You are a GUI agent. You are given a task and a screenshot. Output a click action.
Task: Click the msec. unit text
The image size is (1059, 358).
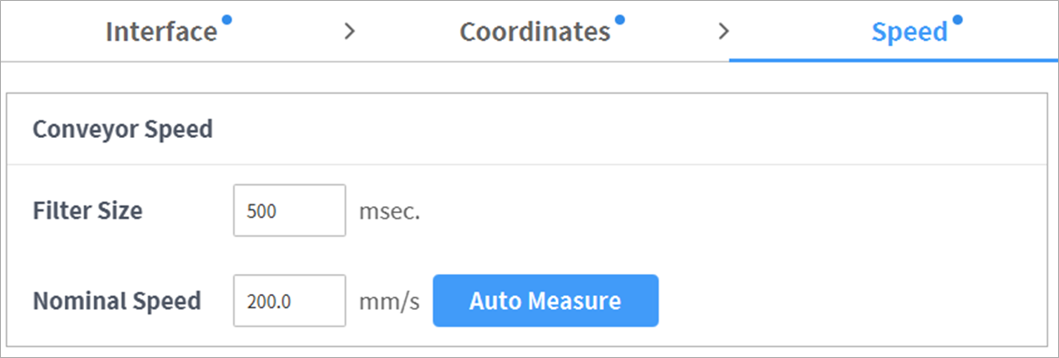389,211
